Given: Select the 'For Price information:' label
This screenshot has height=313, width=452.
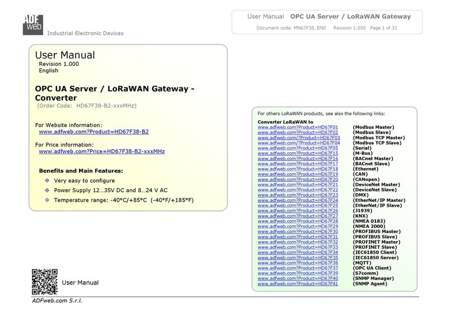Looking at the screenshot, I should pos(64,145).
